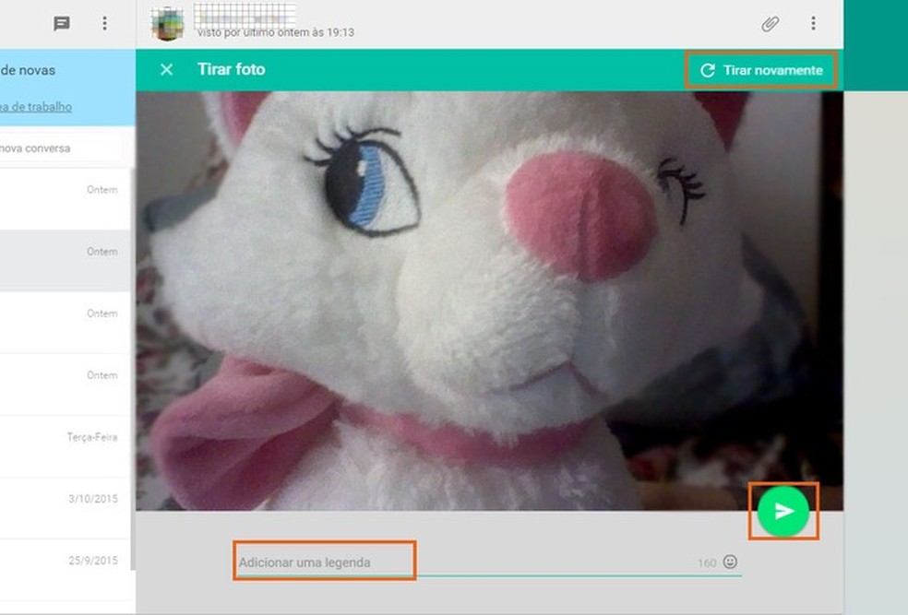Open conversation options three-dot menu
The height and width of the screenshot is (615, 908).
(813, 23)
